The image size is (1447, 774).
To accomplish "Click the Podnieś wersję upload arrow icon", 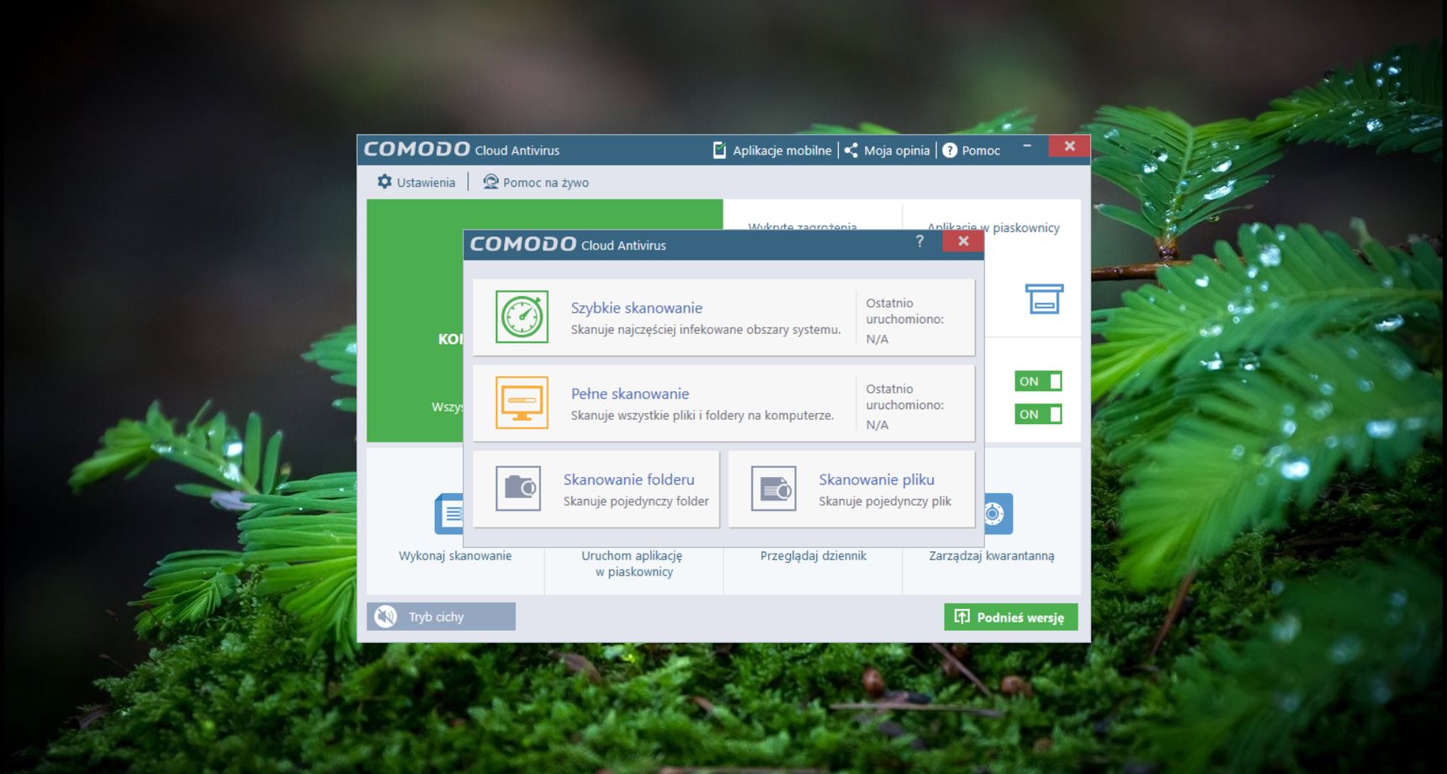I will (x=962, y=617).
